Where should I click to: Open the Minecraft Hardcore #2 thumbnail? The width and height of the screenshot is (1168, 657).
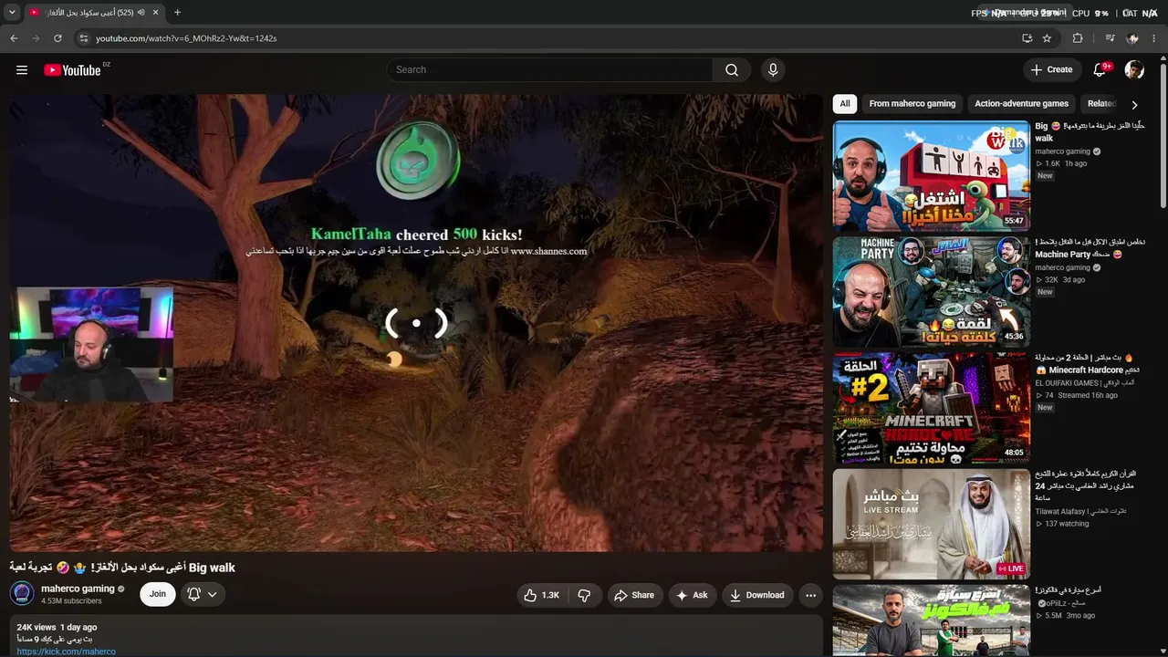tap(932, 408)
